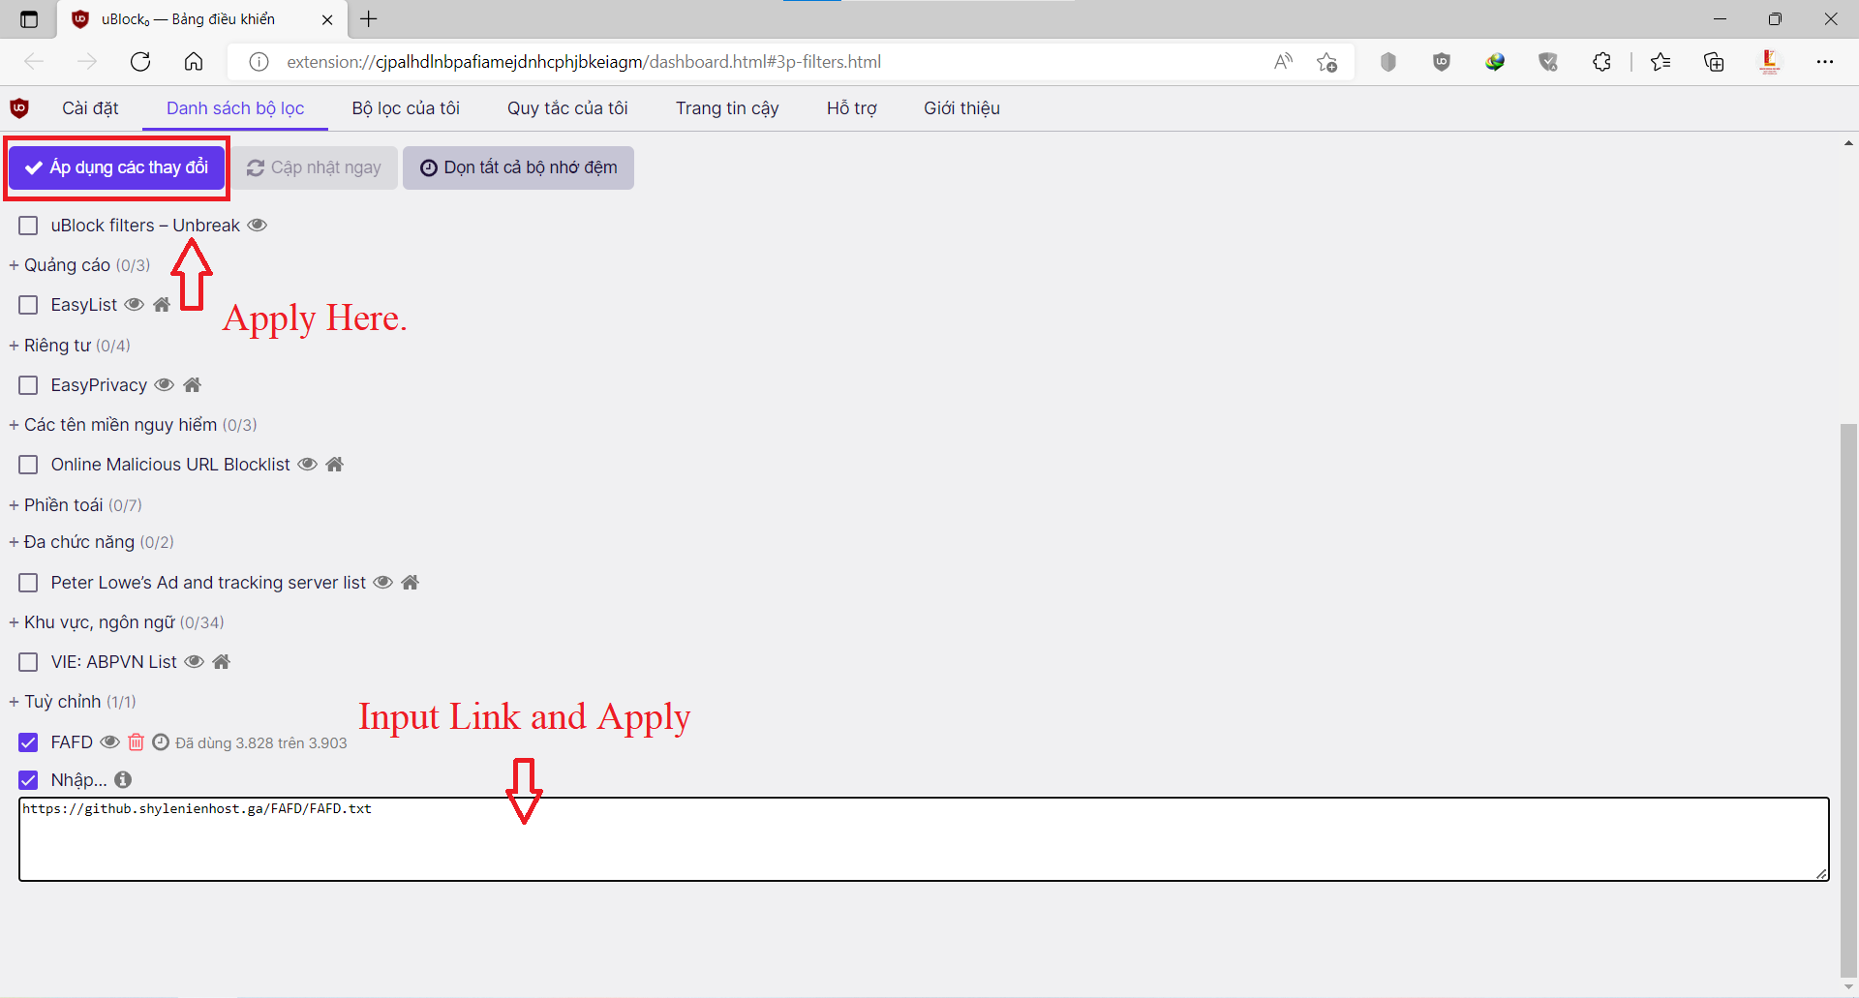This screenshot has width=1859, height=998.
Task: Open a new browser tab
Action: (x=369, y=19)
